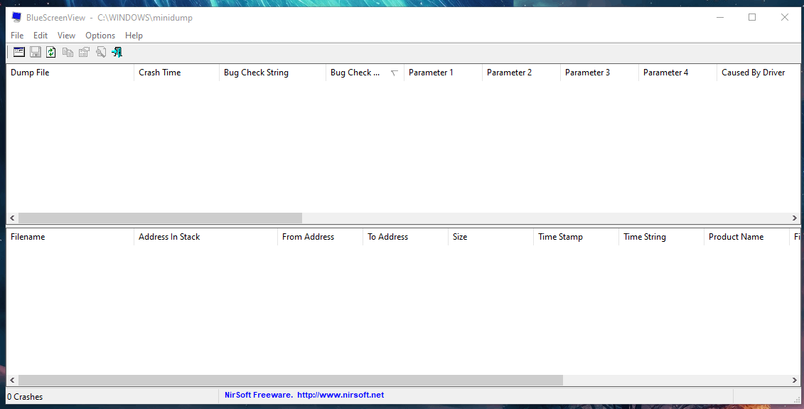This screenshot has width=804, height=409.
Task: Open the Help menu
Action: point(134,36)
